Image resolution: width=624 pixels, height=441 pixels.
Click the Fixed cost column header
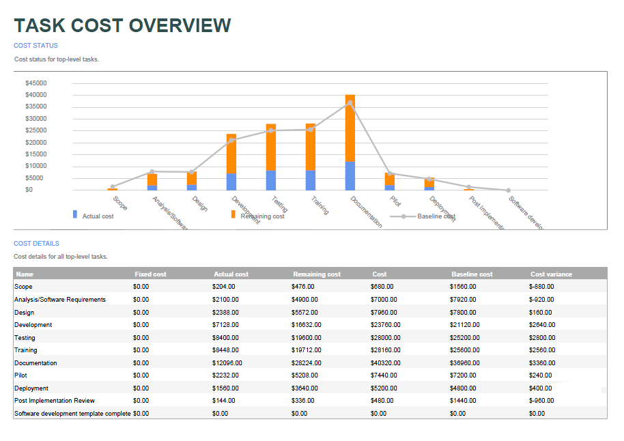coord(150,274)
